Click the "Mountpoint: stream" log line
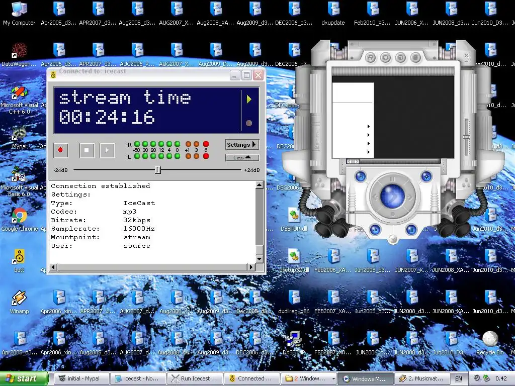515x386 pixels. click(101, 237)
